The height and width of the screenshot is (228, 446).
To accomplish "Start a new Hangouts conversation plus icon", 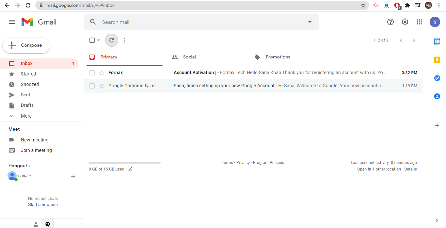I will click(73, 176).
